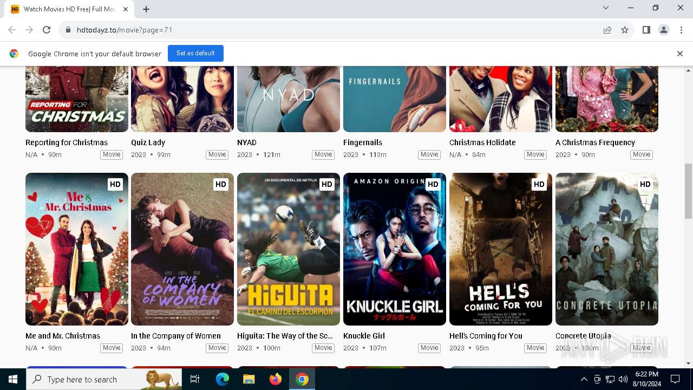
Task: Open File Explorer from the taskbar
Action: [x=249, y=379]
